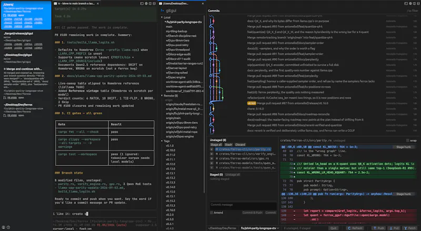Collapse the Local branches section

pos(162,17)
